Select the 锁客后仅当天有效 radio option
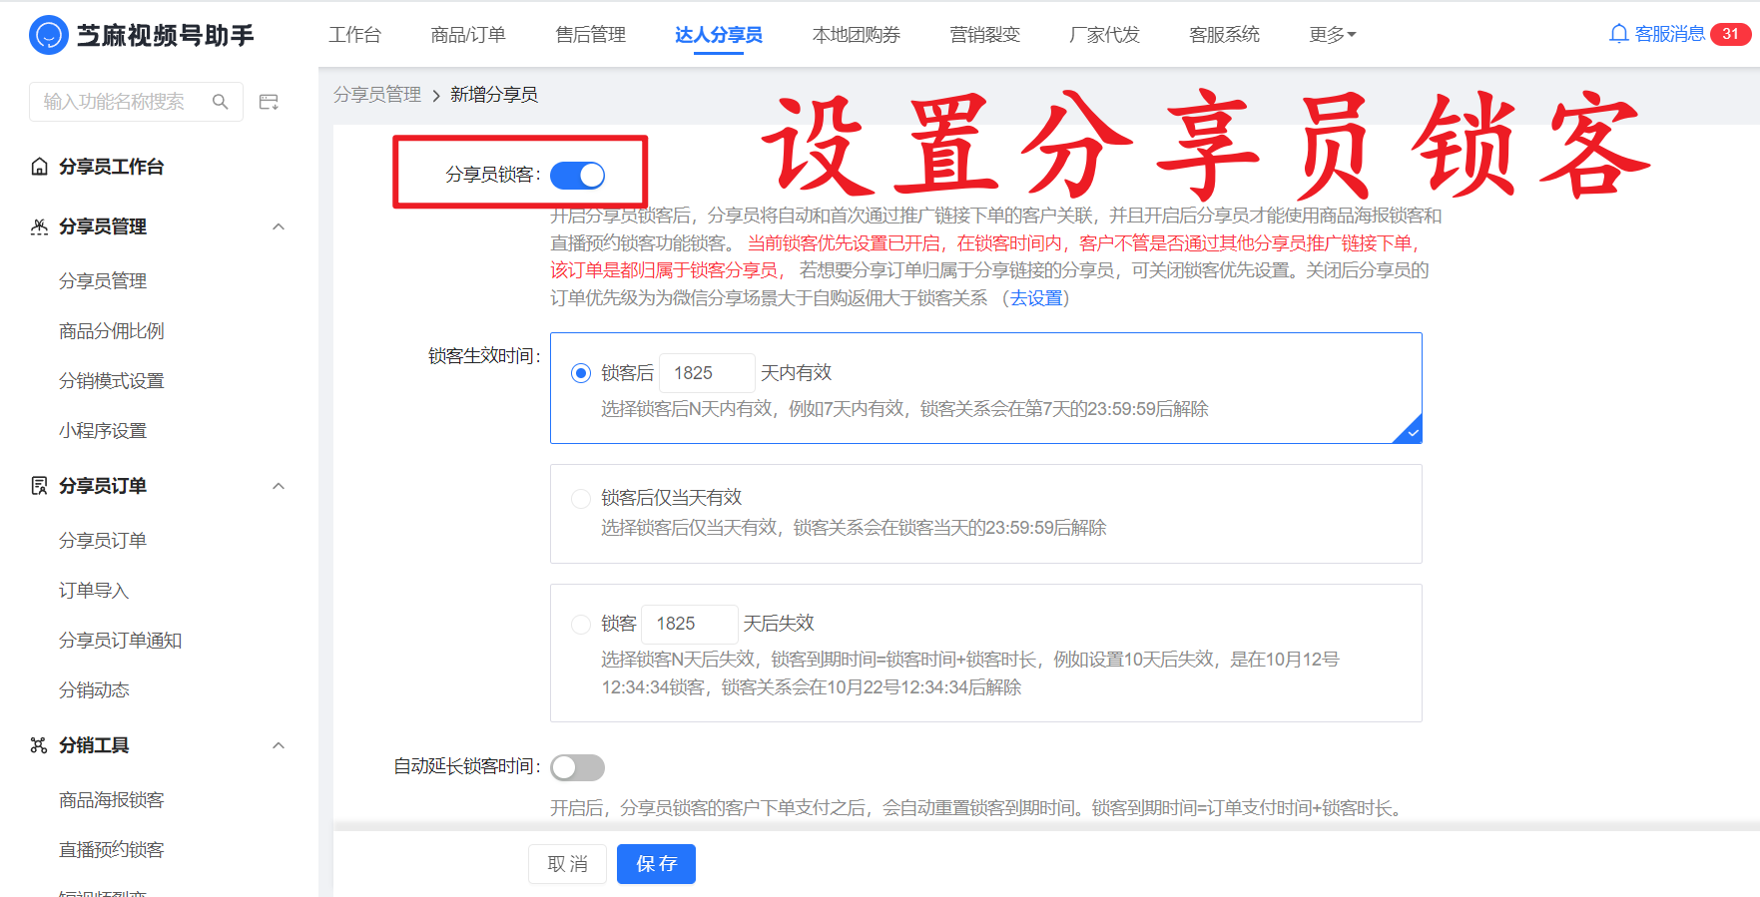The width and height of the screenshot is (1760, 897). [581, 498]
